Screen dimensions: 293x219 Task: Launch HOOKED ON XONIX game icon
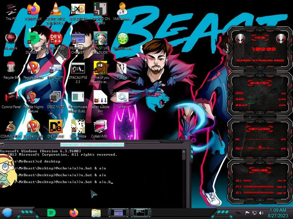tap(100, 14)
